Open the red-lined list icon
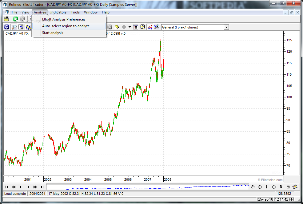Viewport: 303px width, 204px height. [136, 27]
